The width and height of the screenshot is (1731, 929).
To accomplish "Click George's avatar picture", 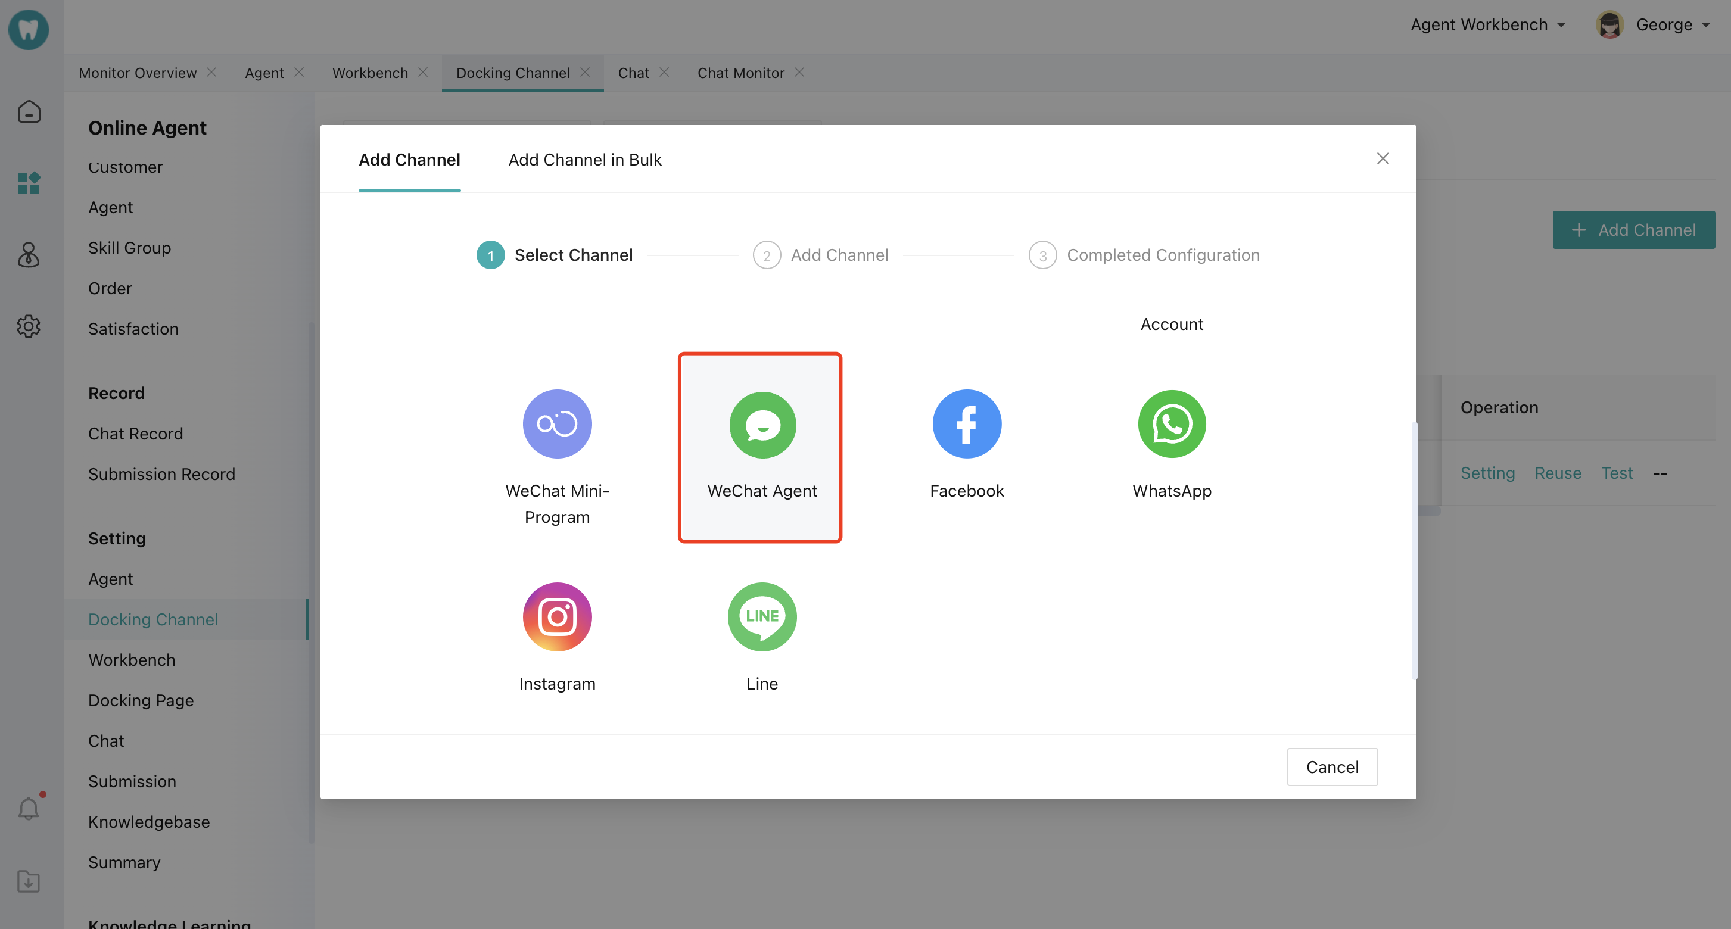I will coord(1609,25).
